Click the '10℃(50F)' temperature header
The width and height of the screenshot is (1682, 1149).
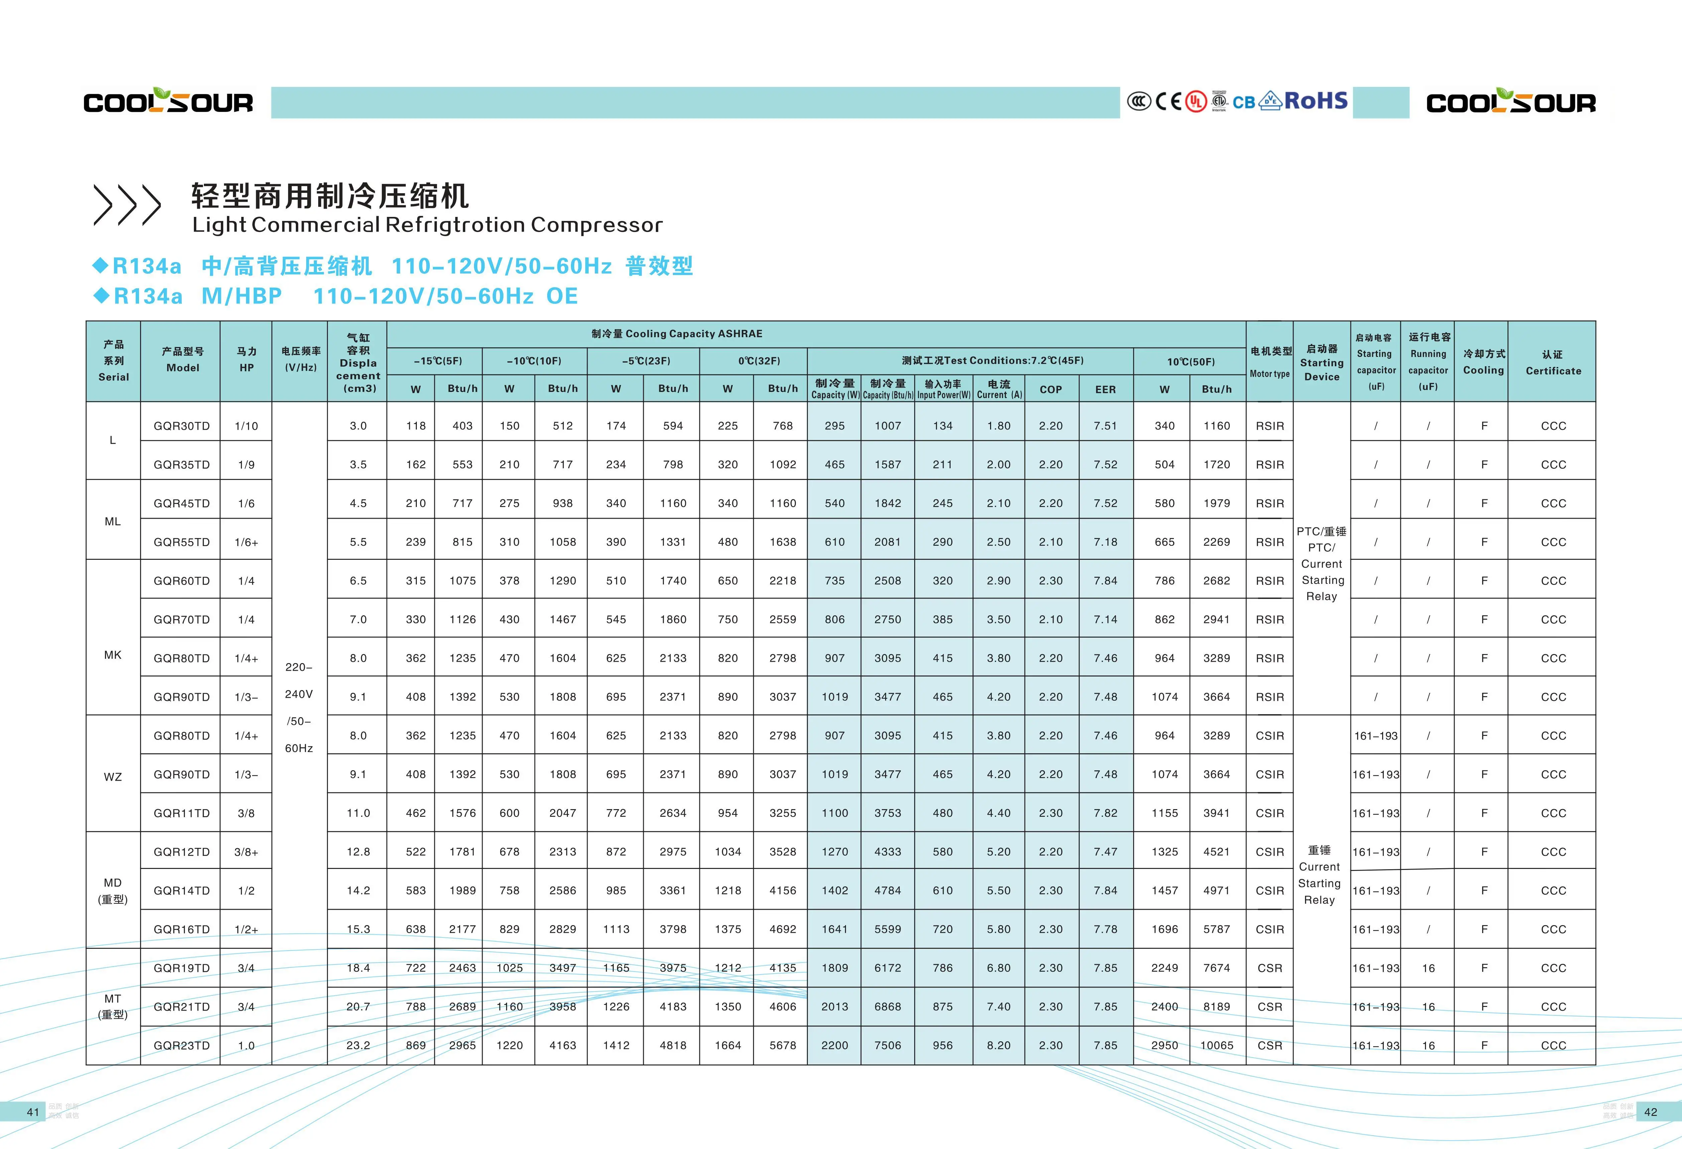(1191, 361)
